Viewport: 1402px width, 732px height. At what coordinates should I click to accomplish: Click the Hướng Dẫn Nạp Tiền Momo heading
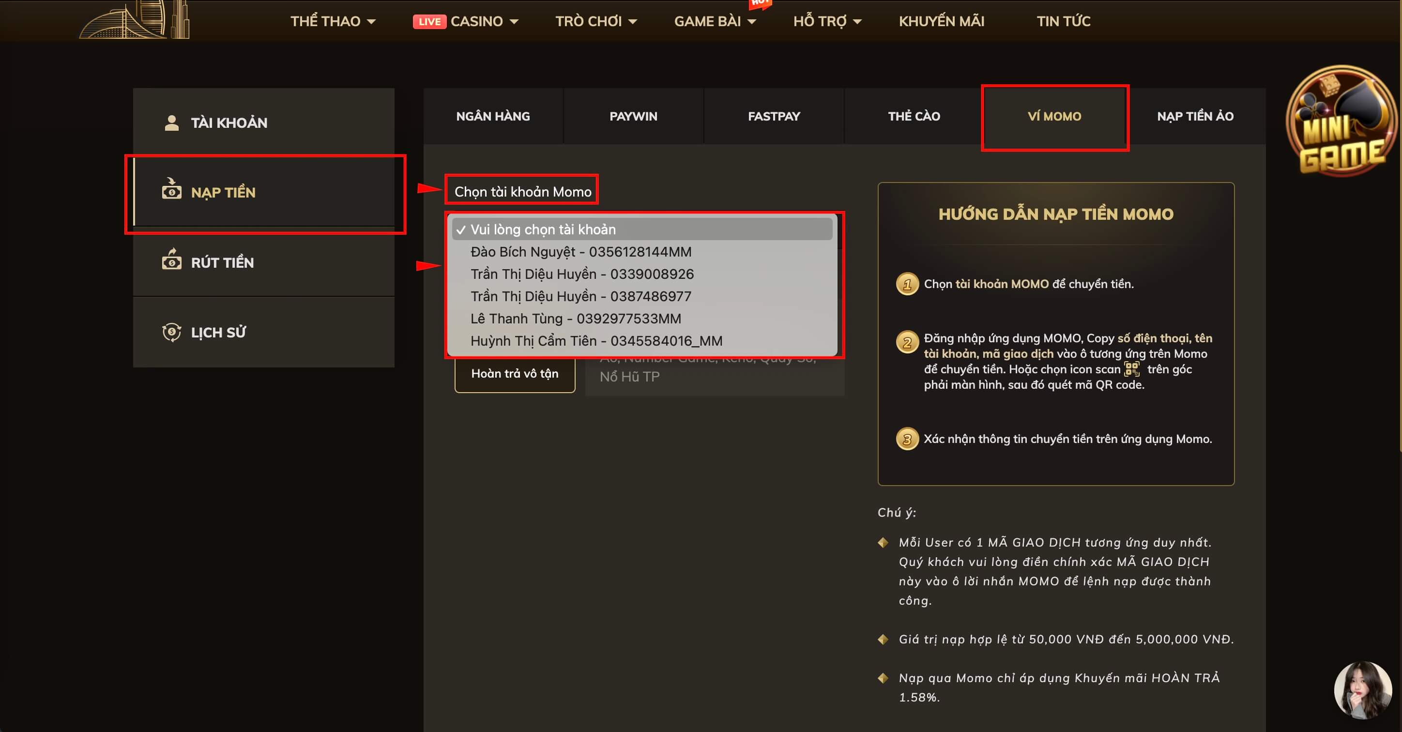[1056, 214]
